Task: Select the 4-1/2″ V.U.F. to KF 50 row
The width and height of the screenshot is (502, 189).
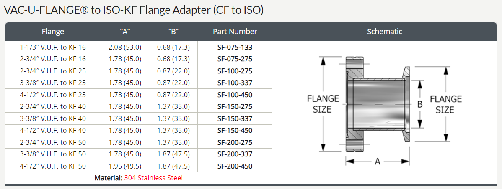Action: pyautogui.click(x=139, y=166)
